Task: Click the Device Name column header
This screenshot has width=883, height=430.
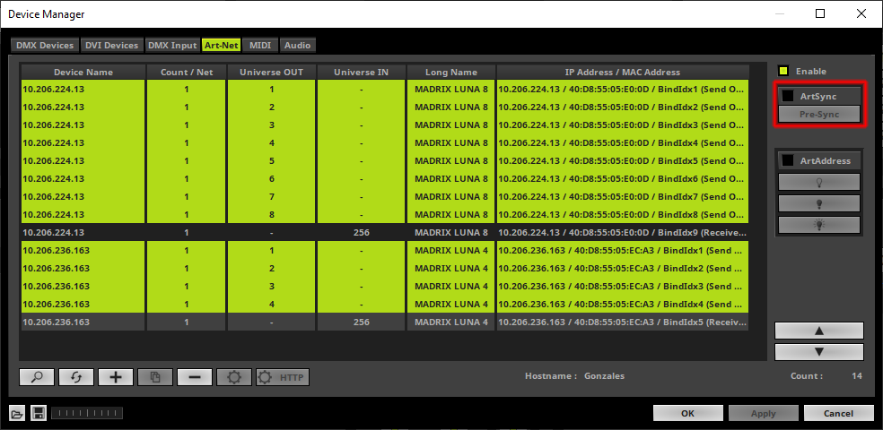Action: 83,72
